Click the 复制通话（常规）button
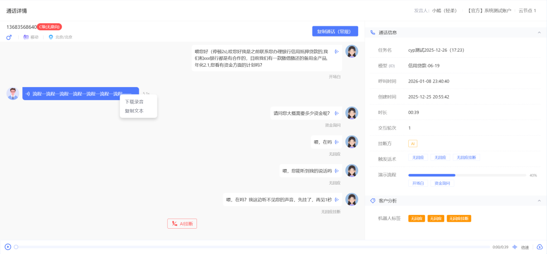547x254 pixels. point(335,31)
